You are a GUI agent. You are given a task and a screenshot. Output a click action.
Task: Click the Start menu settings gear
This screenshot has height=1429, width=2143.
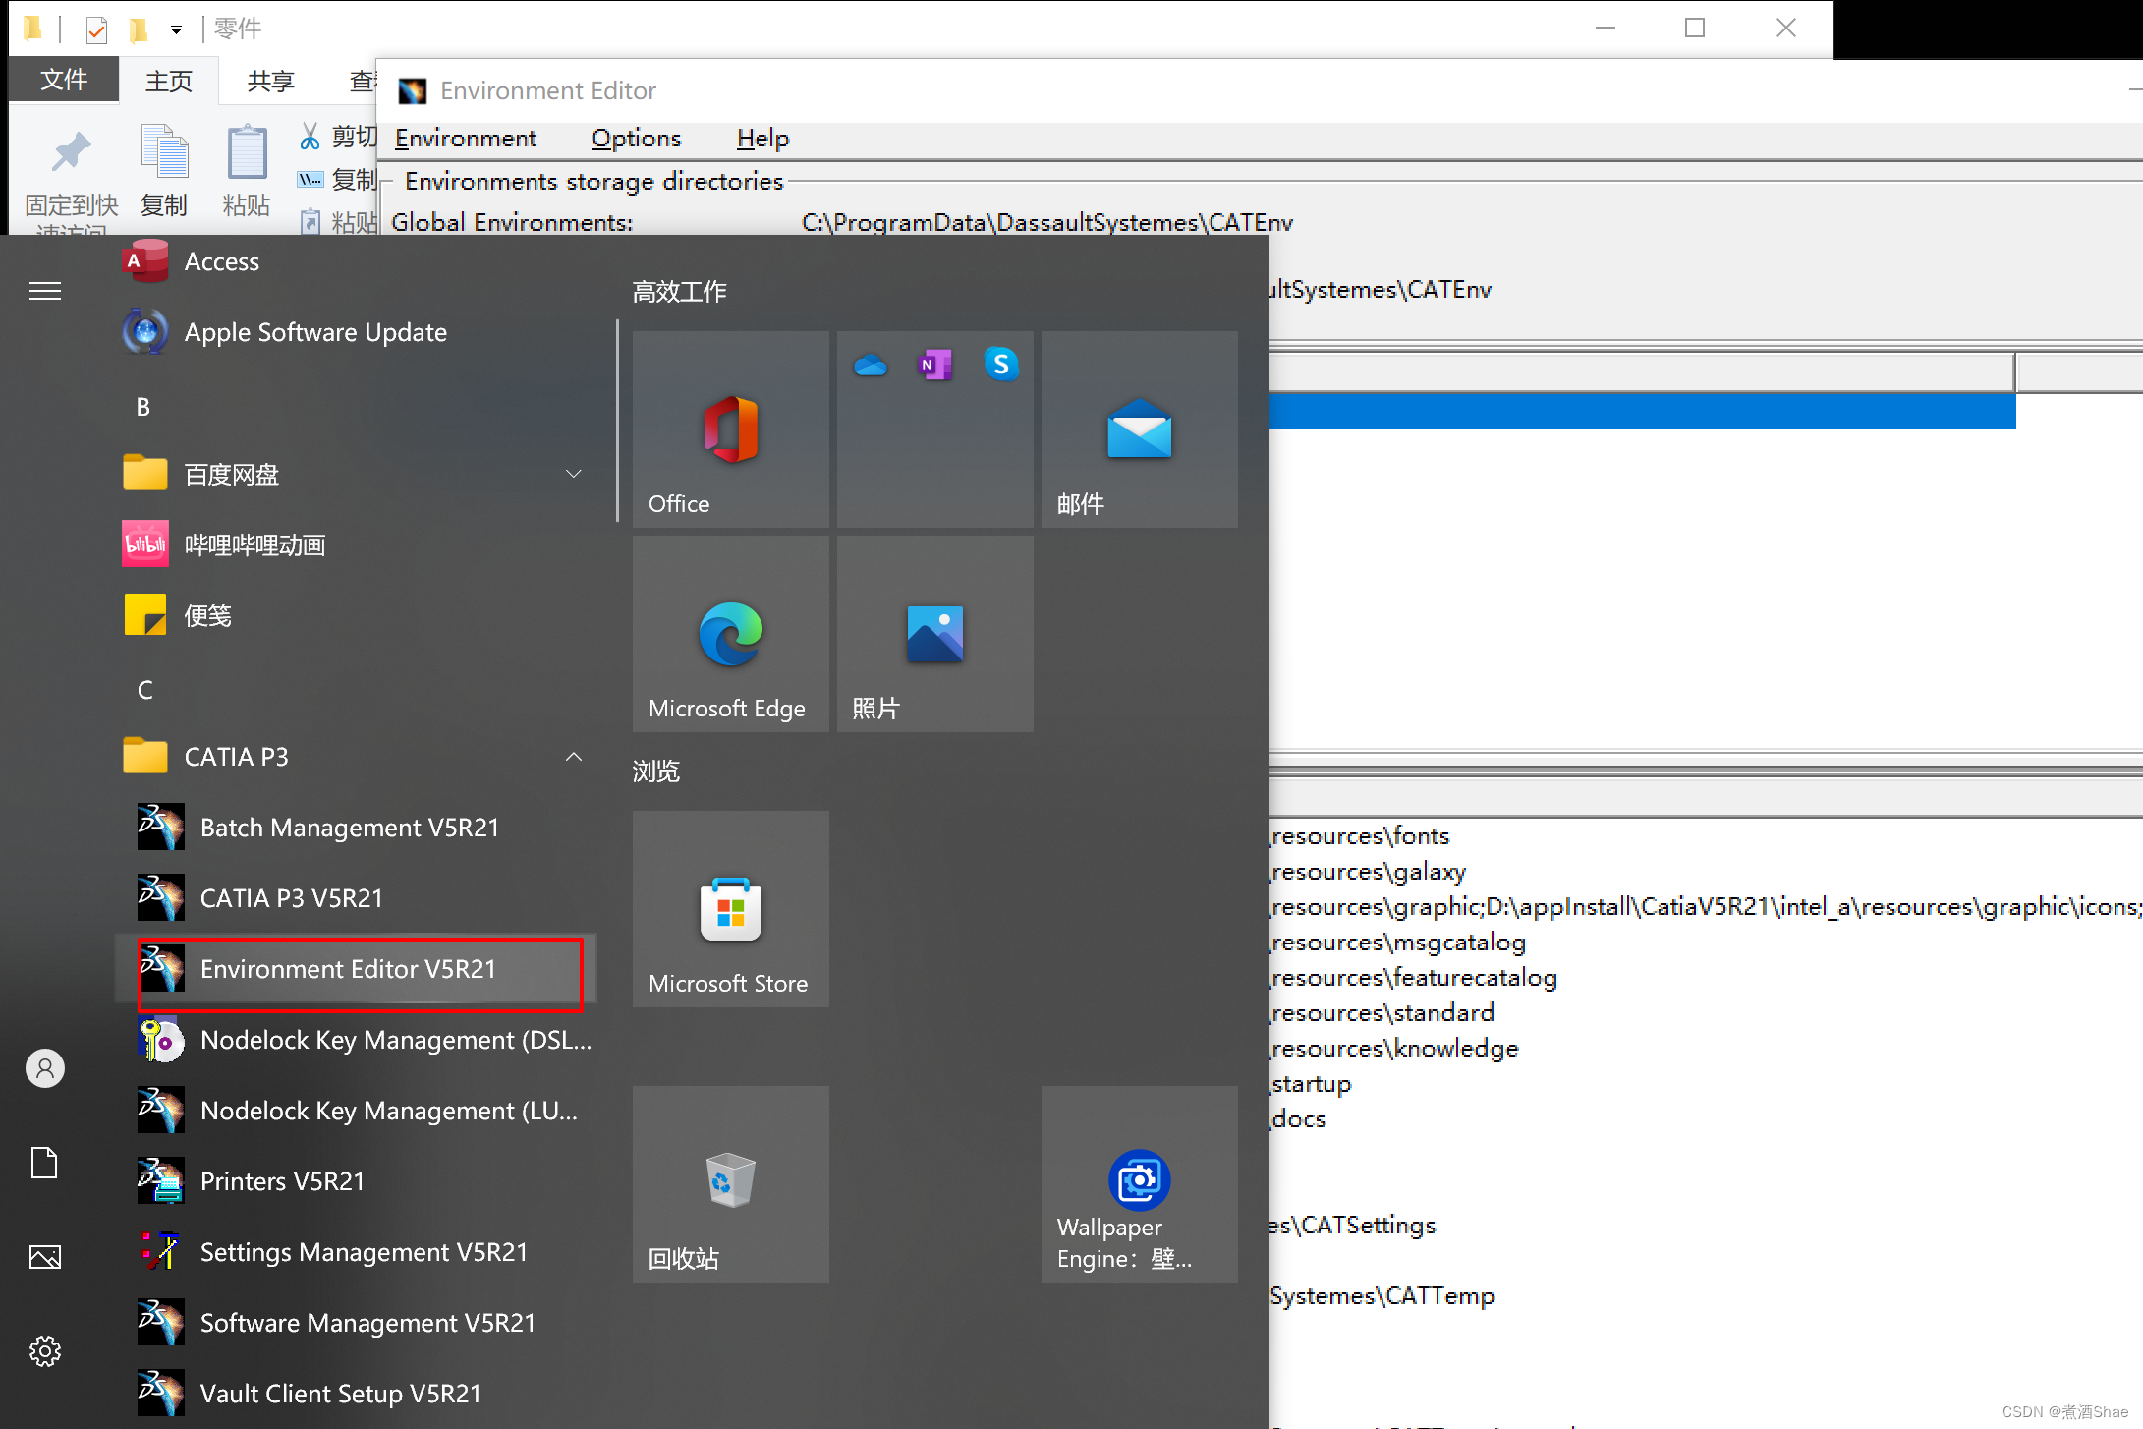[x=45, y=1351]
